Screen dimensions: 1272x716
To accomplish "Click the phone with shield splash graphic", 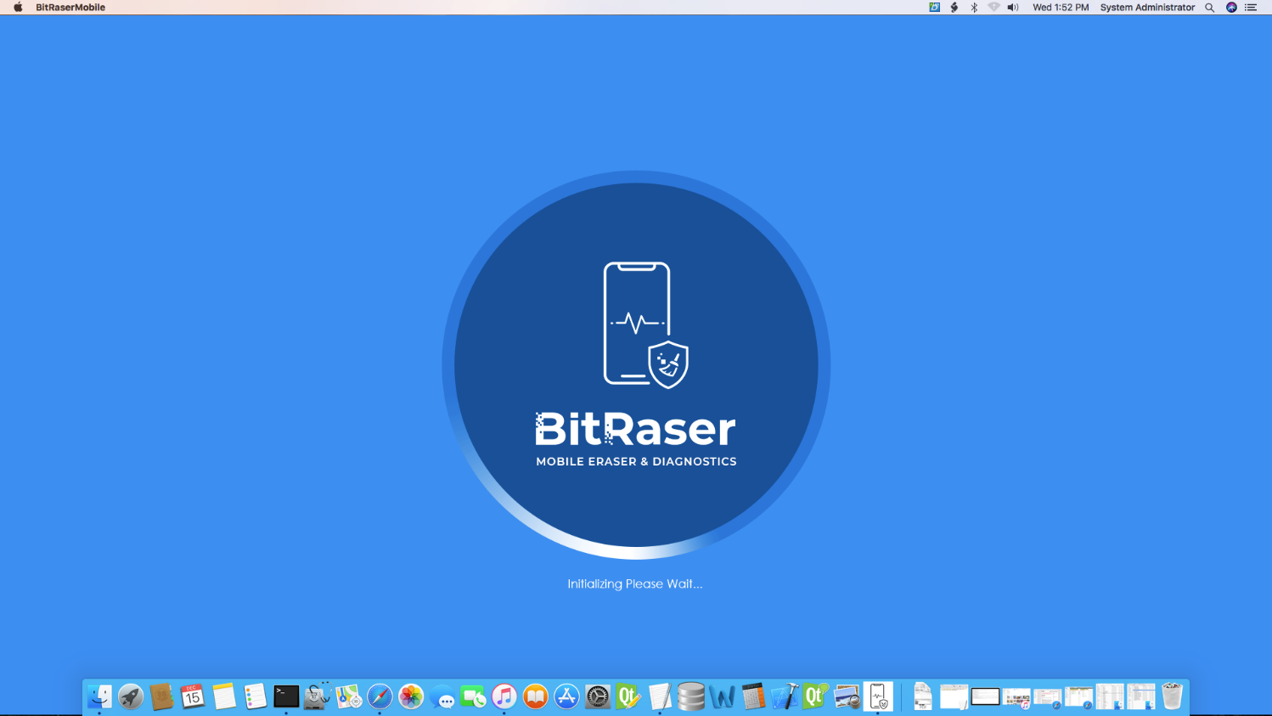I will click(645, 324).
